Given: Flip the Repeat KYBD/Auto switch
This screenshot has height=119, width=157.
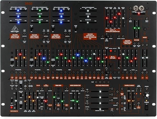Looking at the screenshot, I should coord(21,95).
